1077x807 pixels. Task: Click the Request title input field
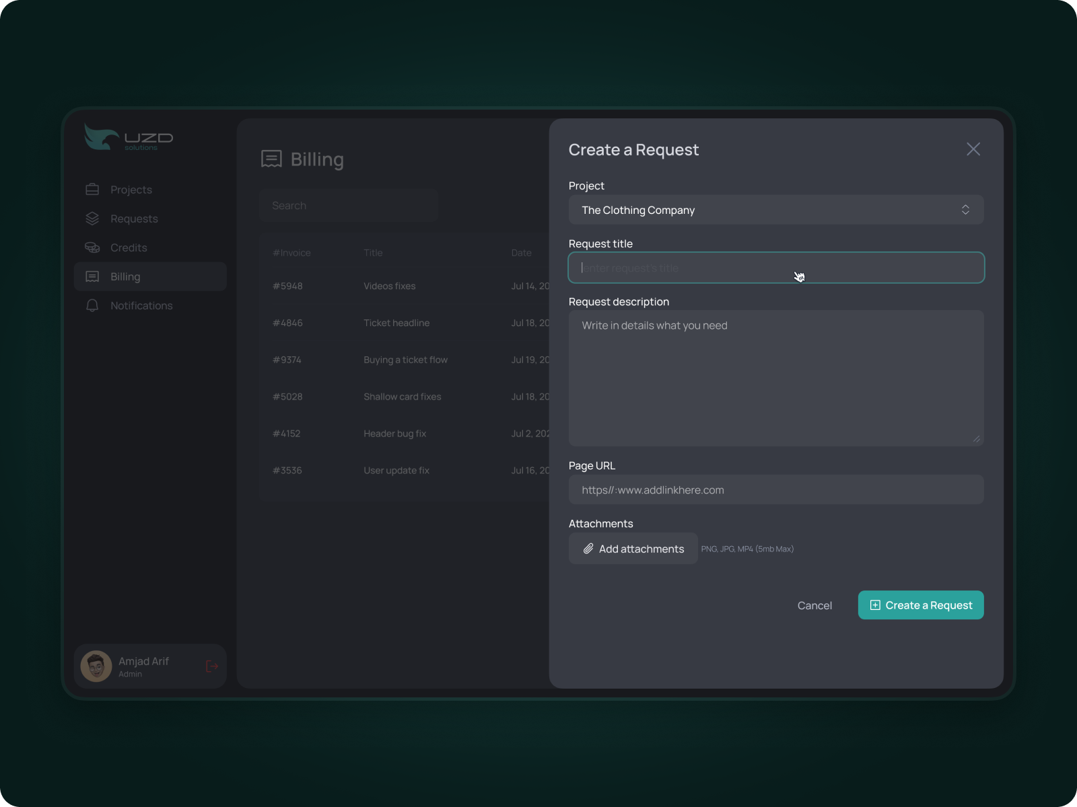coord(775,268)
